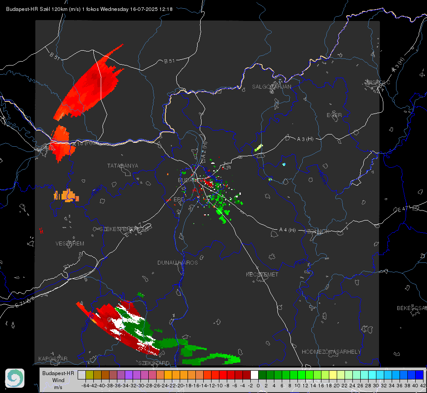The image size is (427, 393).
Task: Click the Budapest-HR Wind m/s legend label
Action: 58,380
